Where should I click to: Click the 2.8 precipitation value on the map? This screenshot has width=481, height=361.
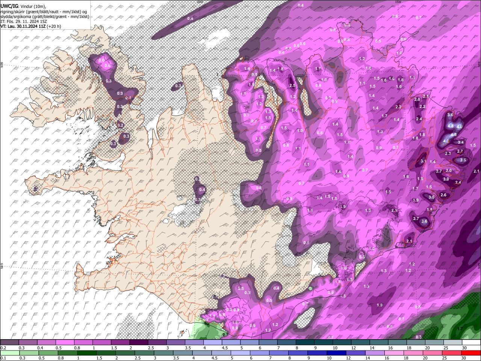417,99
